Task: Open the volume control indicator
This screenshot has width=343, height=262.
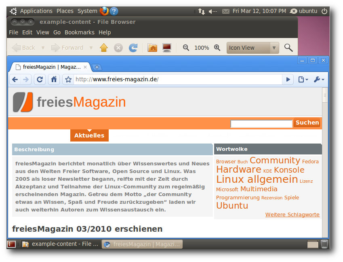Action: [213, 11]
